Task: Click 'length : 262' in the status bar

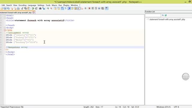Action: click(x=88, y=107)
